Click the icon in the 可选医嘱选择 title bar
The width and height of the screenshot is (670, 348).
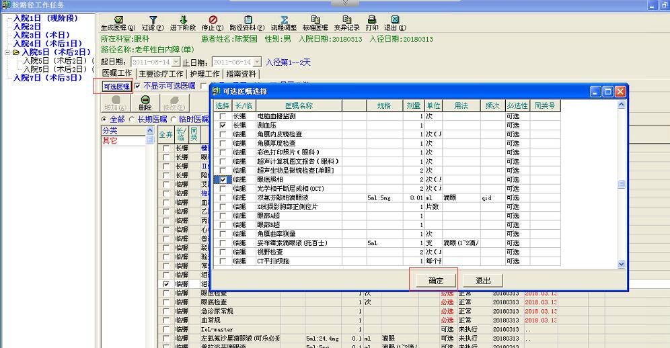216,91
